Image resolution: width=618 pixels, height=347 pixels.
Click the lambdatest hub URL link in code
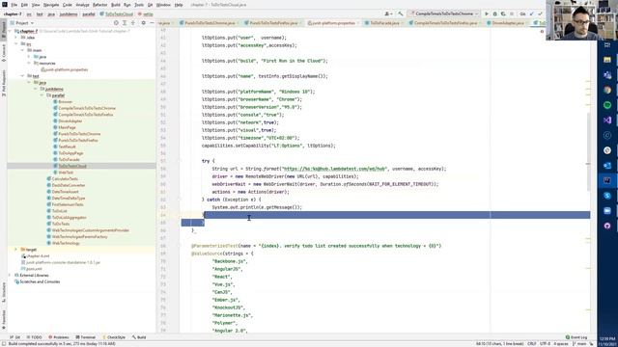coord(334,169)
